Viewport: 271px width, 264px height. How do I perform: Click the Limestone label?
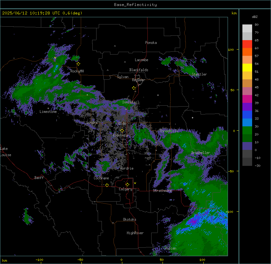pos(48,112)
